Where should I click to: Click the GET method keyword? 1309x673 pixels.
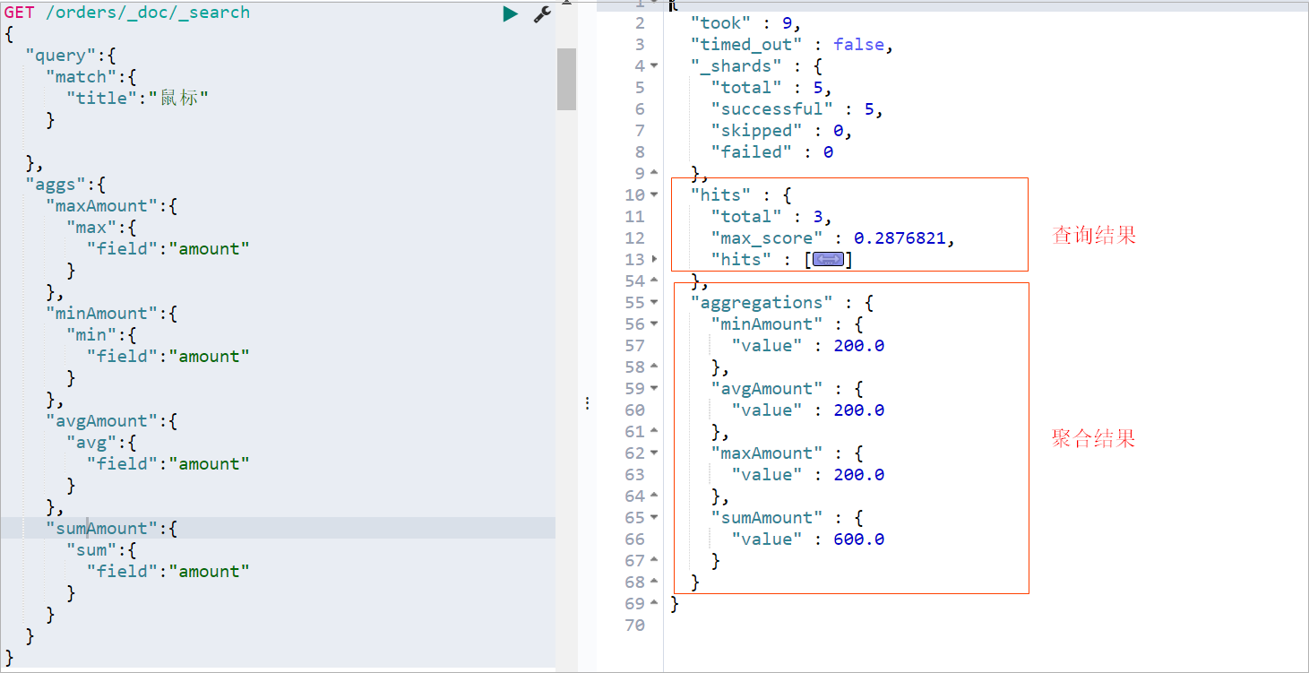[20, 13]
